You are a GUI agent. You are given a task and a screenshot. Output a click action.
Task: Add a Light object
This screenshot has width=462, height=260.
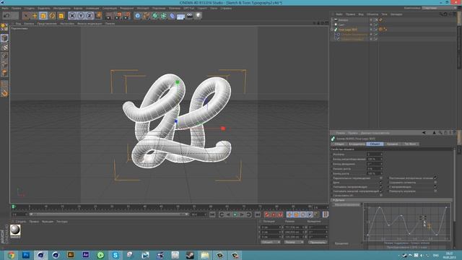pos(199,15)
